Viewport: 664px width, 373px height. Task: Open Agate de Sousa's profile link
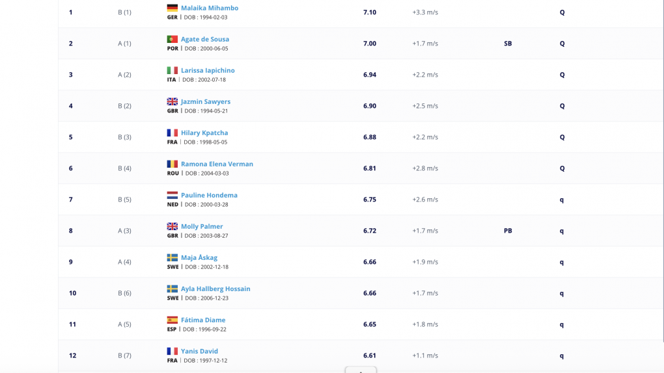[x=205, y=39]
